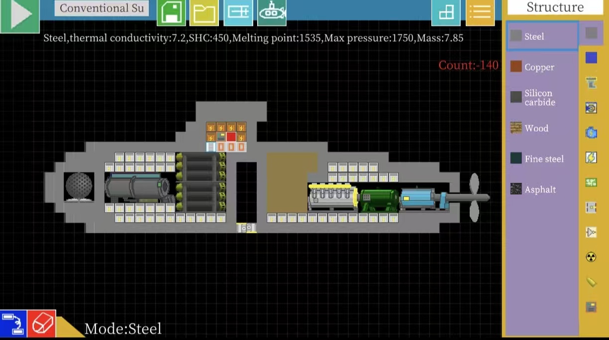Open the lightning bolt electrical category

coord(591,158)
